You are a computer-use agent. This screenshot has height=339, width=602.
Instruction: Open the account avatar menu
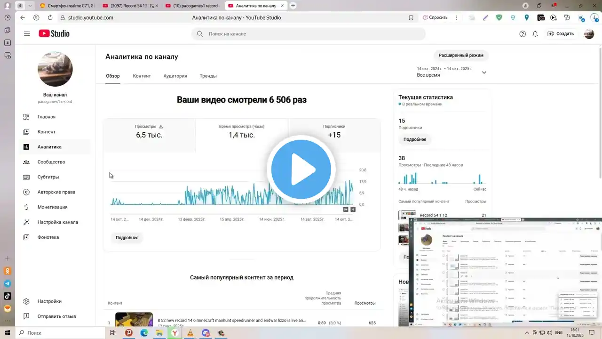click(x=589, y=34)
